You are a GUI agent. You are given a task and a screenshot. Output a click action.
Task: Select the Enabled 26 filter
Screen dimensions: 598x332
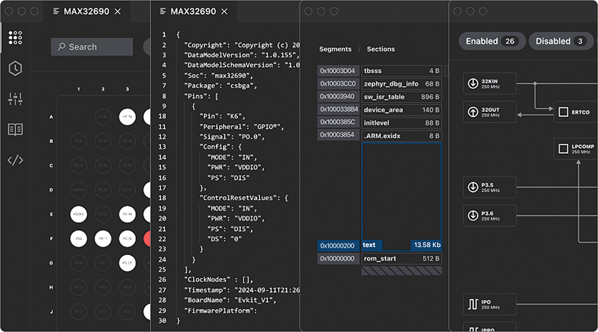click(x=492, y=41)
